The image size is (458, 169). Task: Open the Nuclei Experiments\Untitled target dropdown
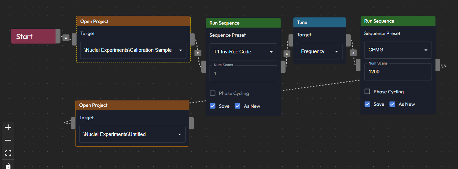point(132,134)
